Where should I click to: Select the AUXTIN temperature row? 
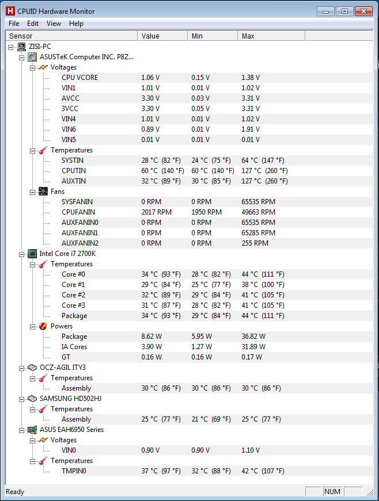[x=217, y=181]
